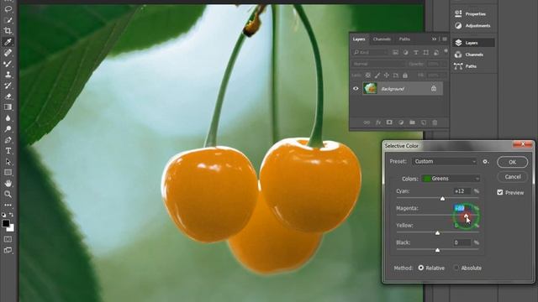538x302 pixels.
Task: Select the Eraser tool
Action: tap(8, 96)
